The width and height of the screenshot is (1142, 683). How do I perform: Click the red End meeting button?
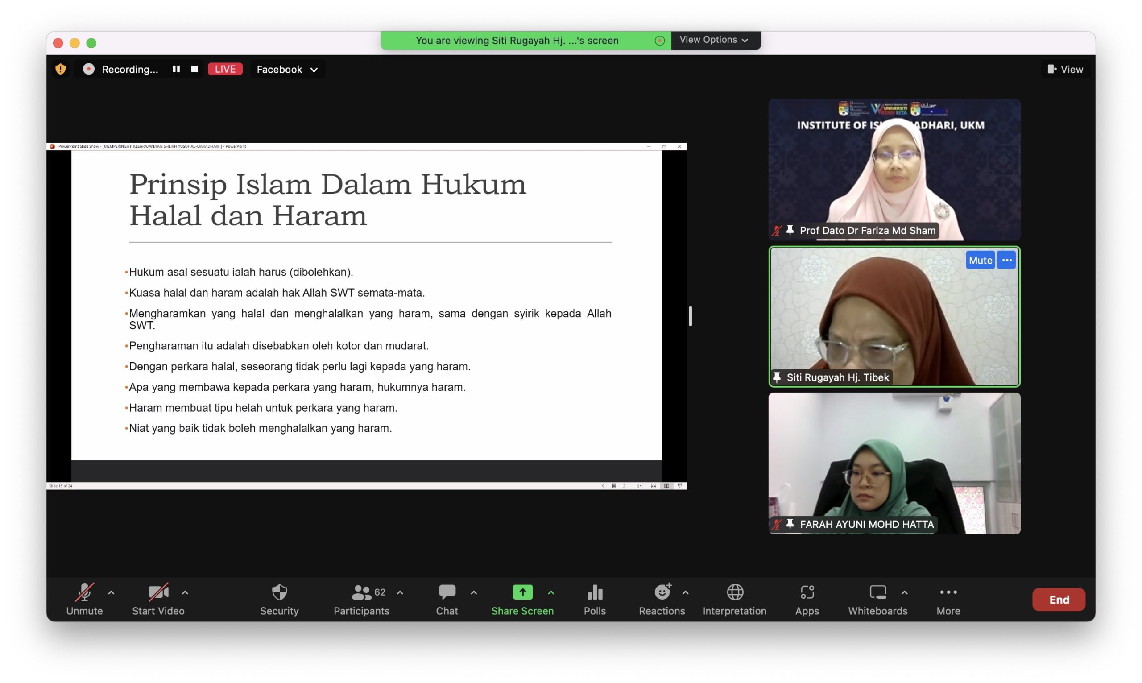point(1058,599)
